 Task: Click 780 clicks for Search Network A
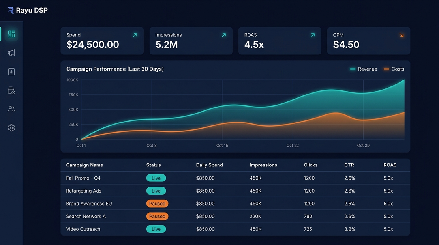click(308, 216)
